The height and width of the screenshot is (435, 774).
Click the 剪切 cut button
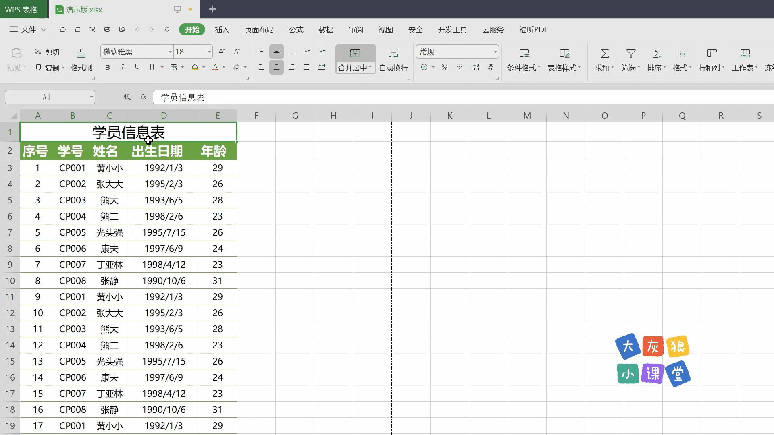coord(47,52)
